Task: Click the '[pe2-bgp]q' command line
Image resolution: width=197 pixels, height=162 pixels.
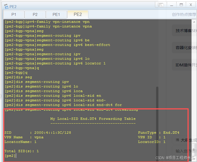Action: tap(16, 73)
